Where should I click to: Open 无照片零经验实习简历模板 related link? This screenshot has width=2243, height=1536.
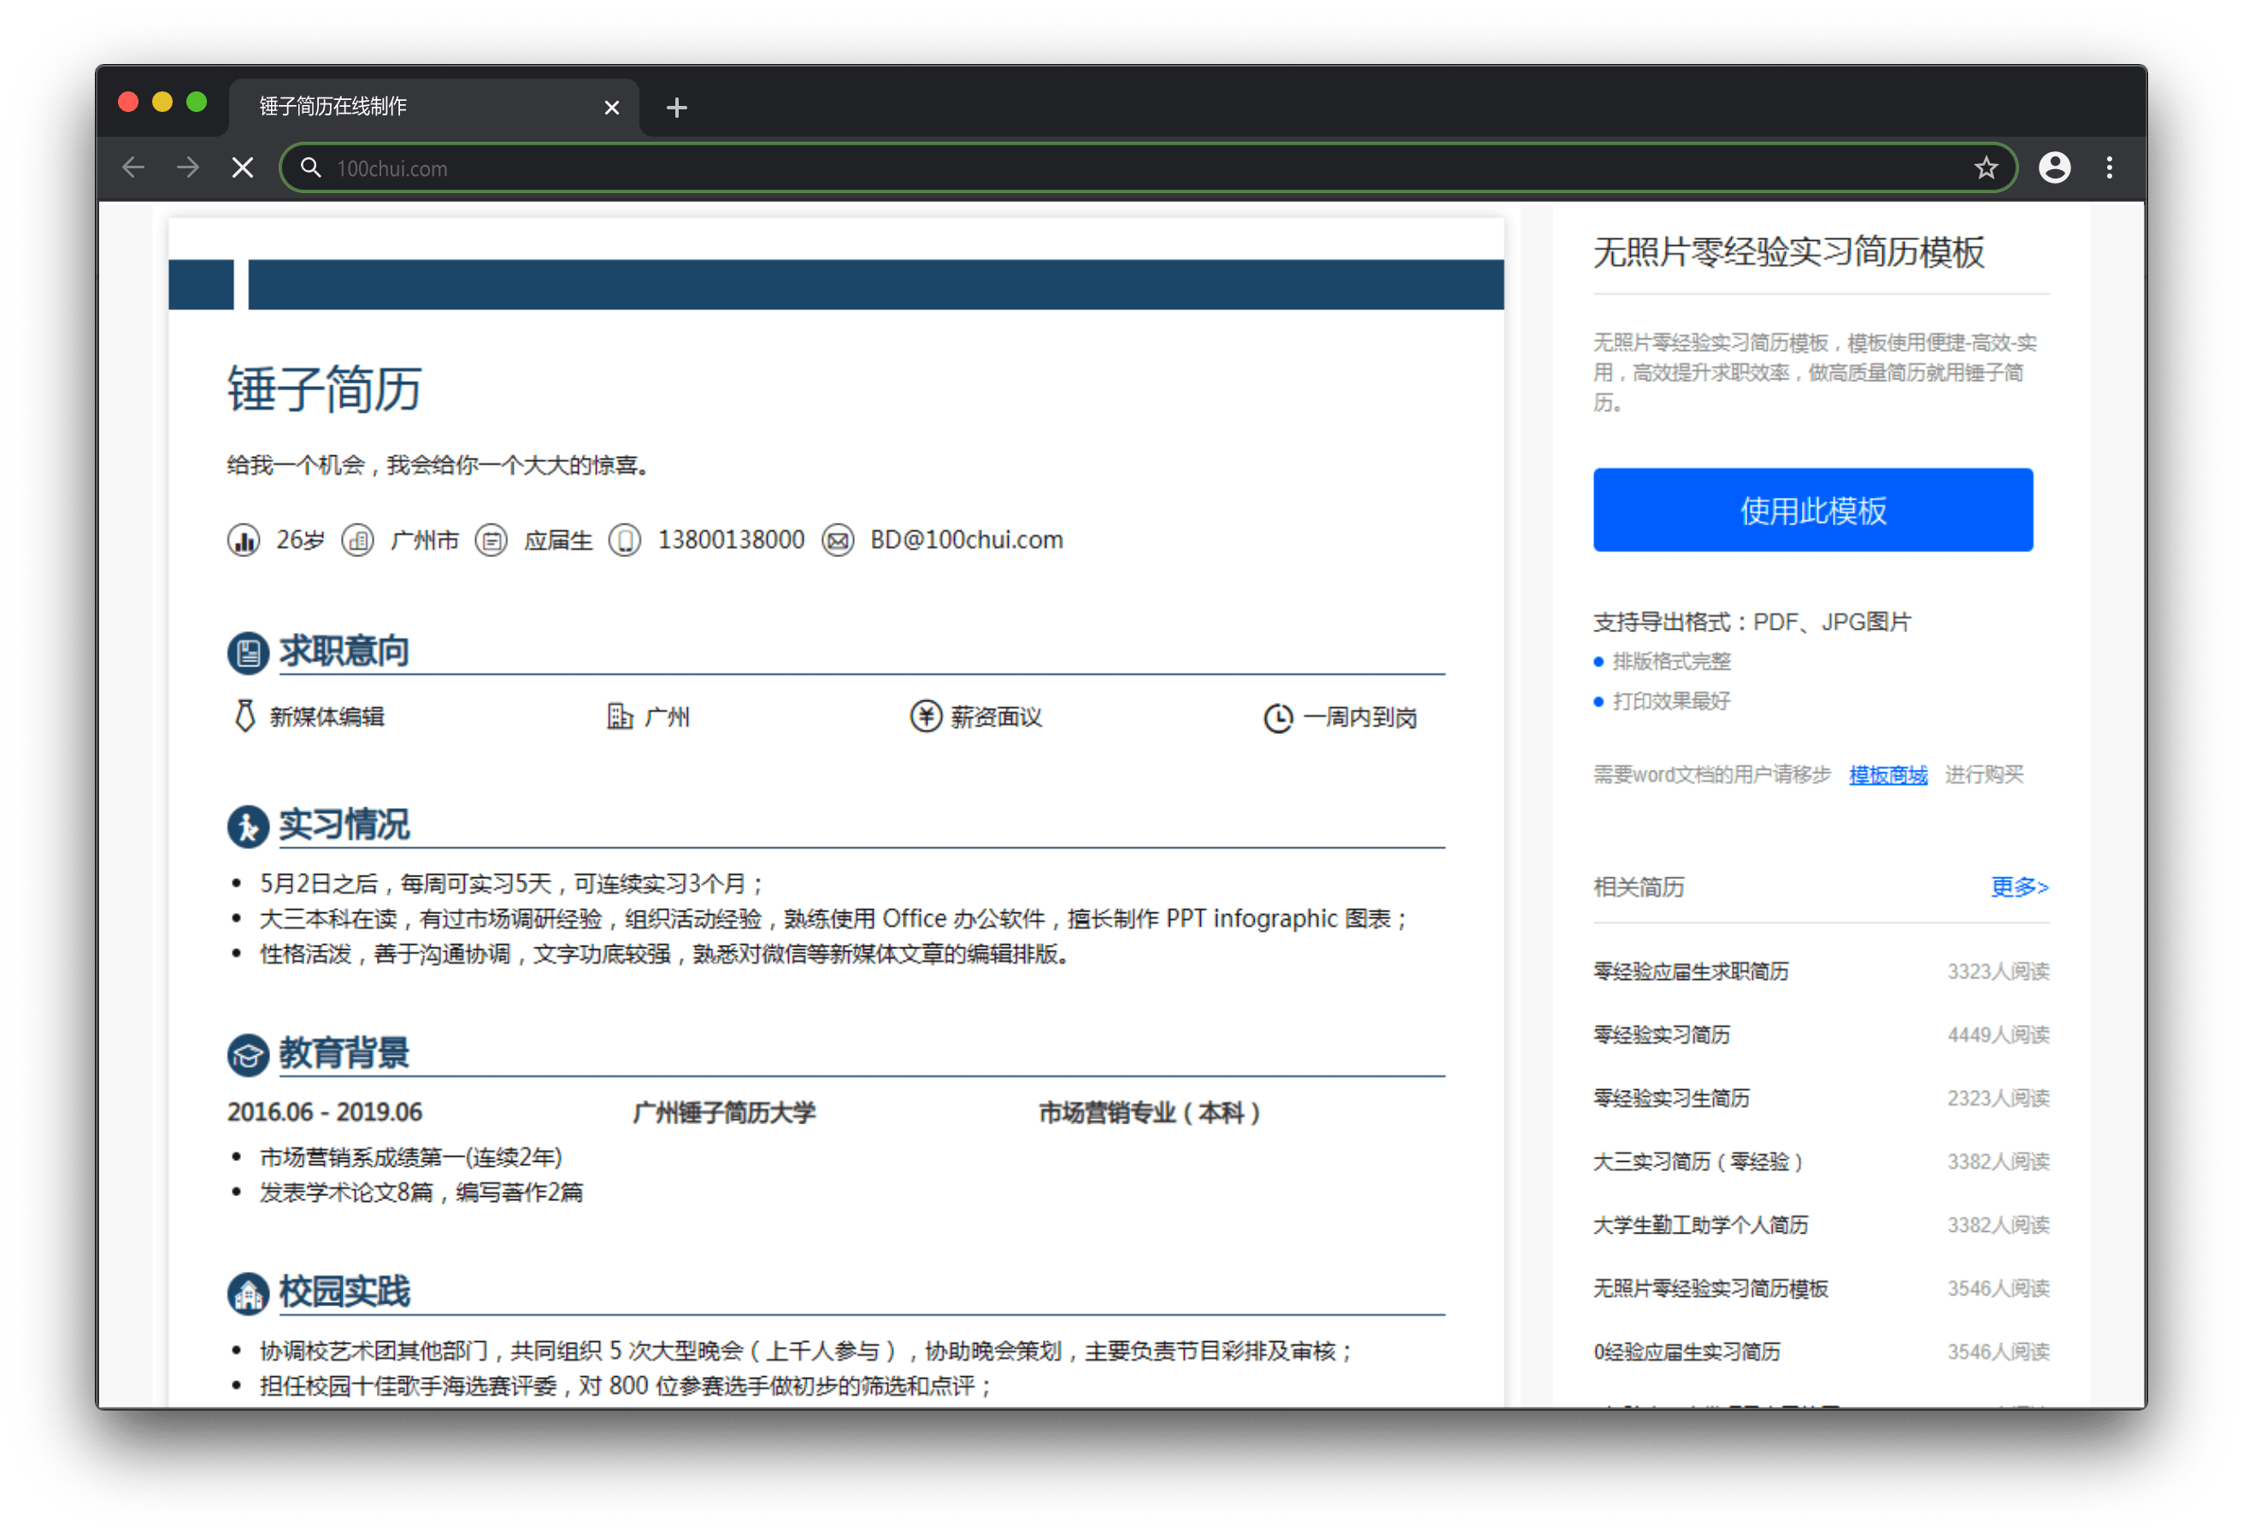pyautogui.click(x=1710, y=1289)
